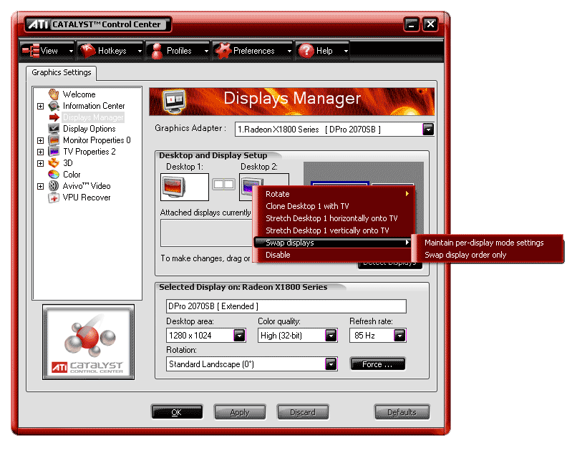Select the Desktop 1 monitor icon
This screenshot has height=458, width=567.
click(x=173, y=187)
